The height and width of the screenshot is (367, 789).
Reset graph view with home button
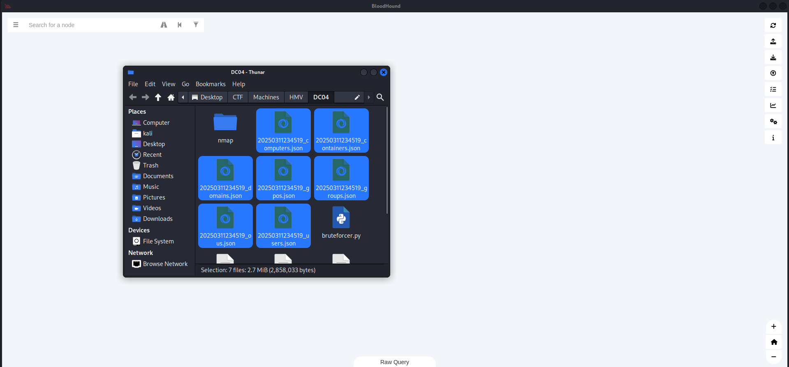(773, 342)
